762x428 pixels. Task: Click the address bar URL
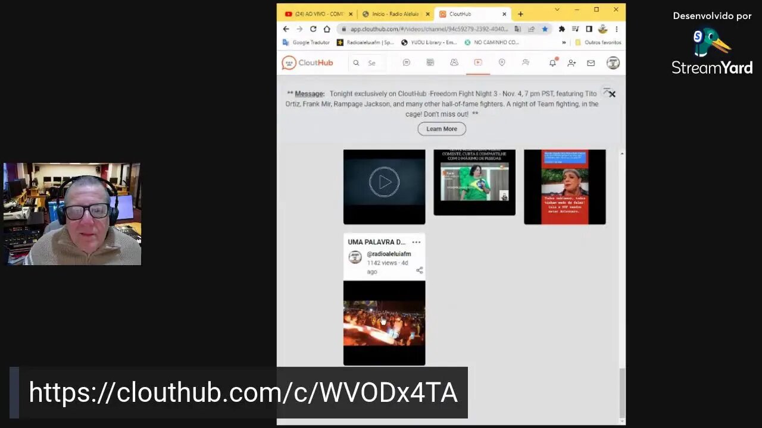point(429,29)
